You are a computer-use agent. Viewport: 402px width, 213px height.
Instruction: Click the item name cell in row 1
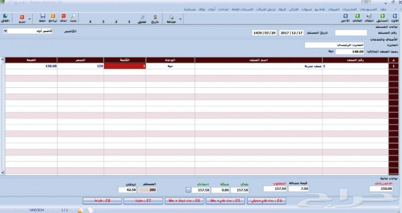(259, 66)
